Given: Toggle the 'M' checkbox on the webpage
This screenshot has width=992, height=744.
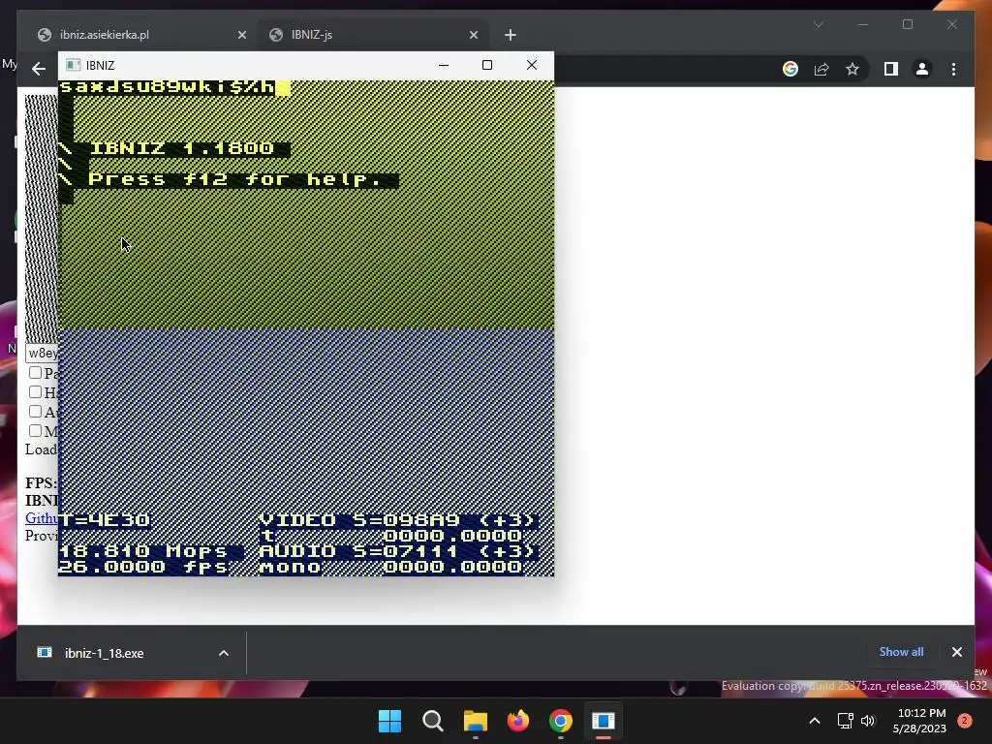Looking at the screenshot, I should (x=36, y=431).
